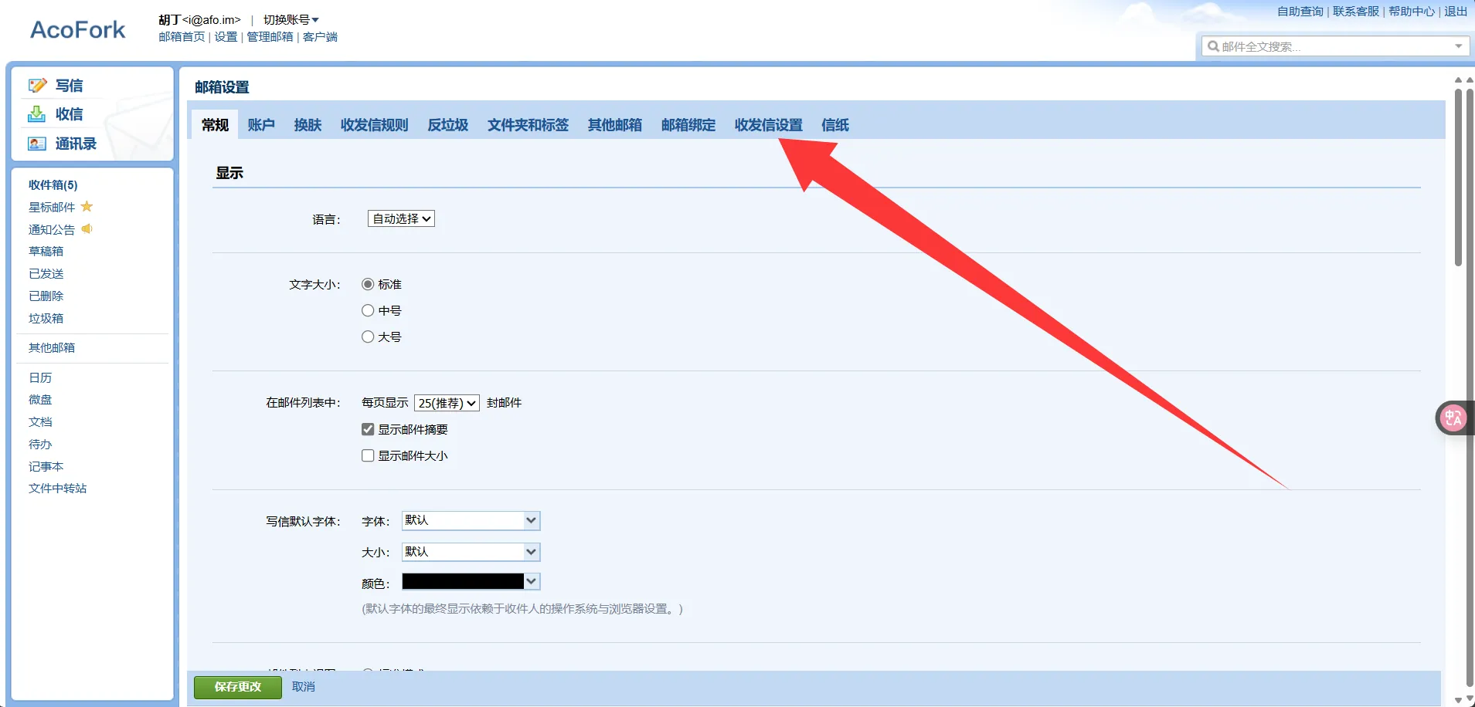Open the send/receive settings tab

pos(768,125)
